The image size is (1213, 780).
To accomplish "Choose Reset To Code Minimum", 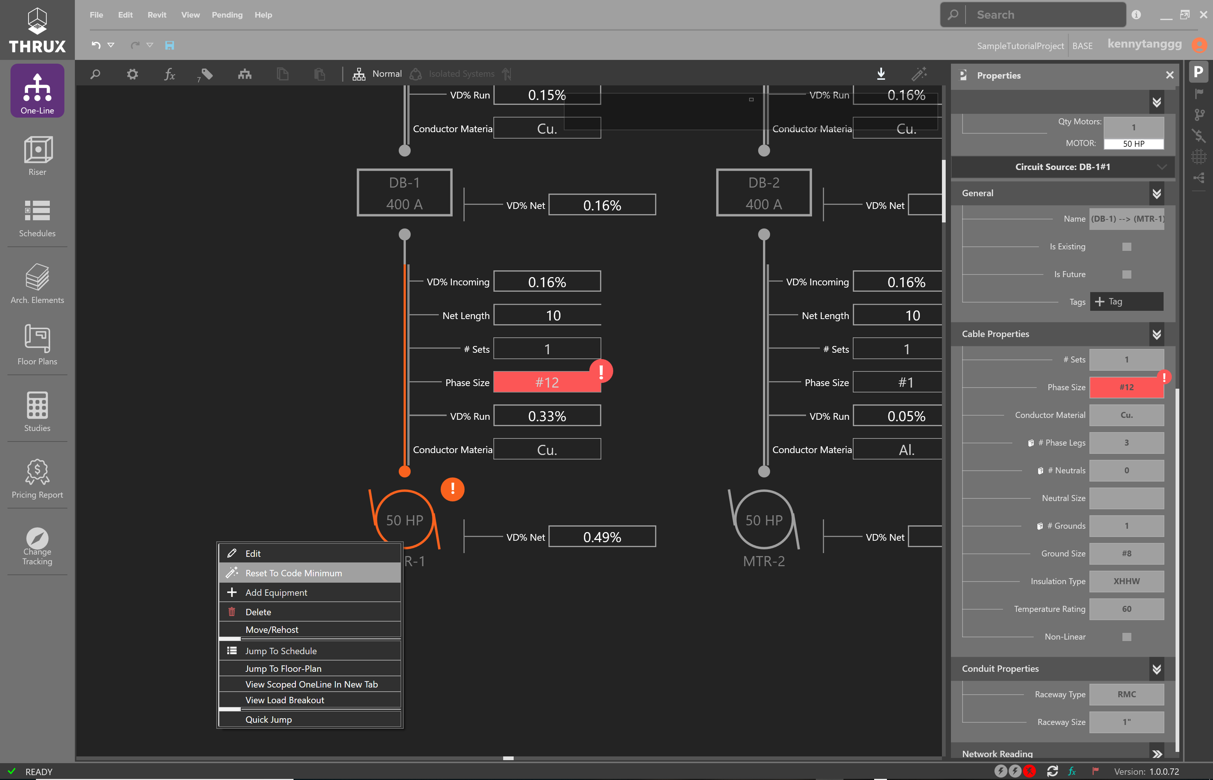I will [x=310, y=573].
